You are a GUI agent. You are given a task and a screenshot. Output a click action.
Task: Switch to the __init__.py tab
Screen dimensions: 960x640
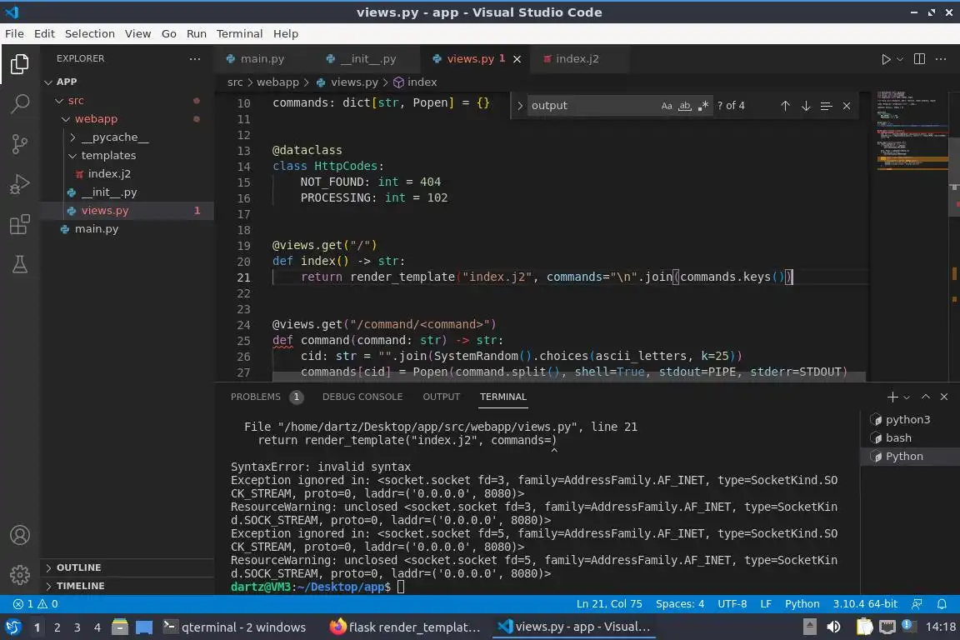pos(368,59)
